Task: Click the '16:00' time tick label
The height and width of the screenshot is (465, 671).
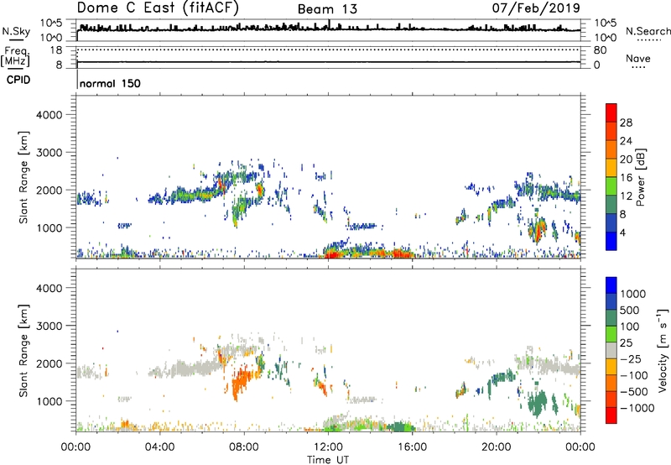Action: click(412, 447)
